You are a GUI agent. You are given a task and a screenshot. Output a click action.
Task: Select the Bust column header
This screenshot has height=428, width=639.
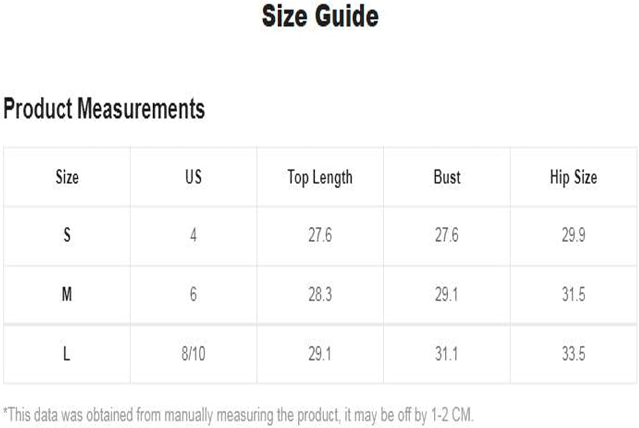click(447, 177)
